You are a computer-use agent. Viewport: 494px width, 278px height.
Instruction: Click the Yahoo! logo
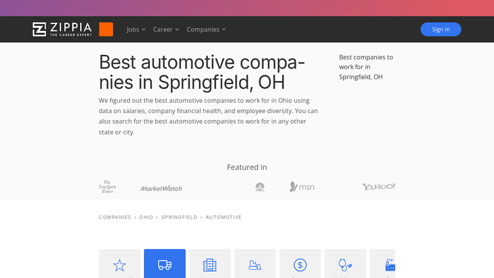378,187
